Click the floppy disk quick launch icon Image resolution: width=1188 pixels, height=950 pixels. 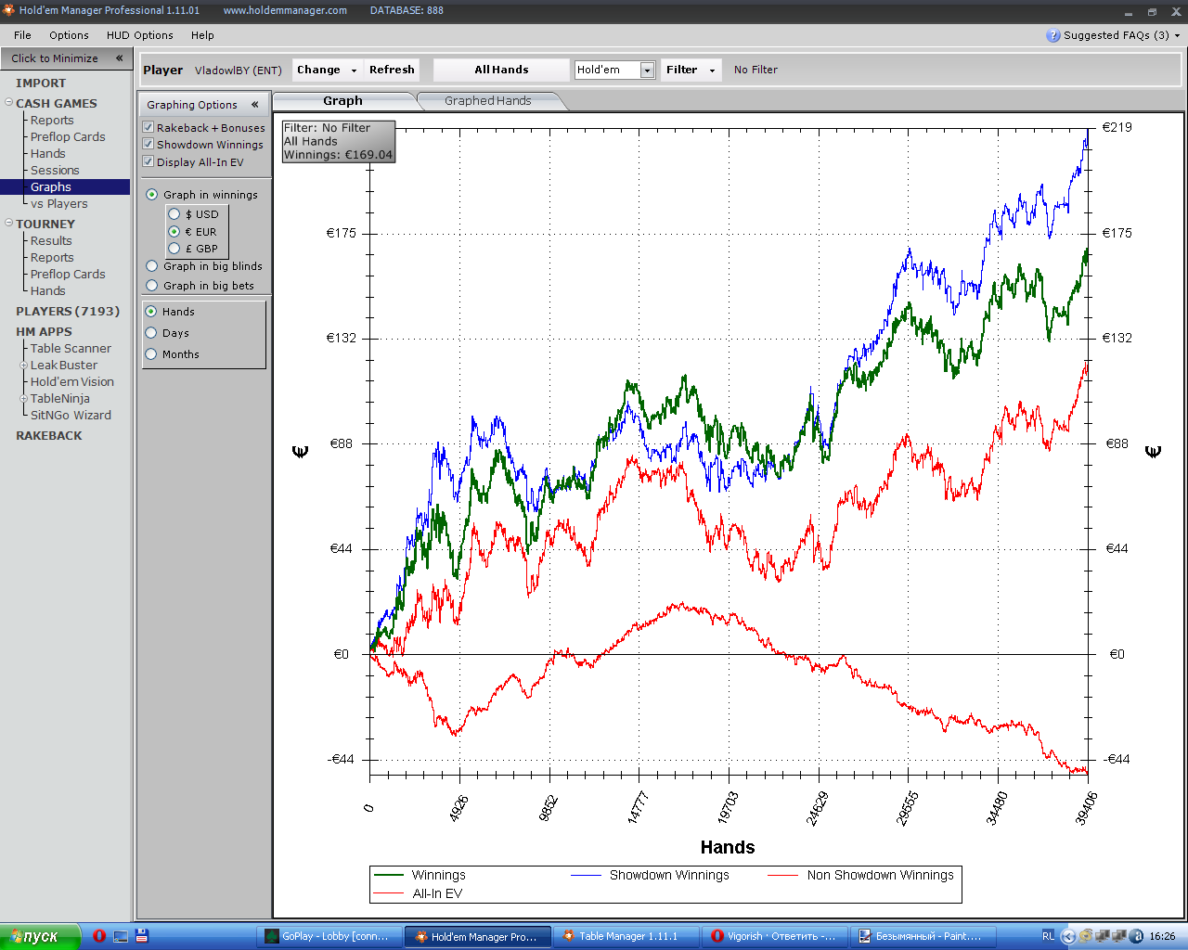142,936
